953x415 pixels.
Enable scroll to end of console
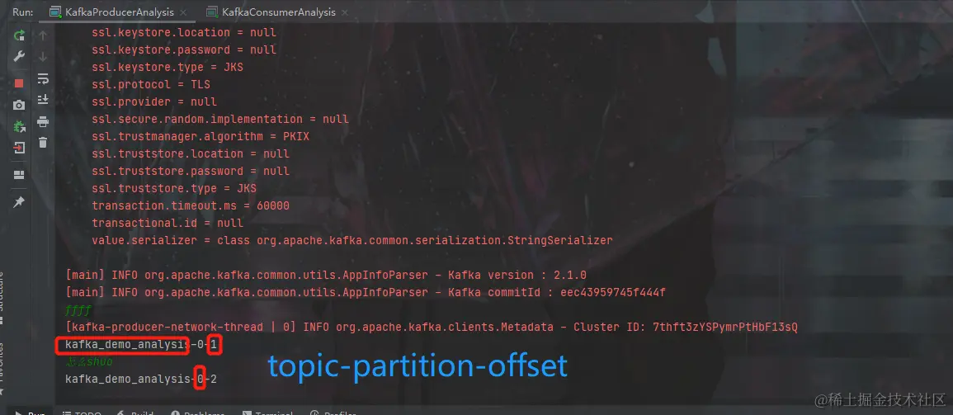43,100
